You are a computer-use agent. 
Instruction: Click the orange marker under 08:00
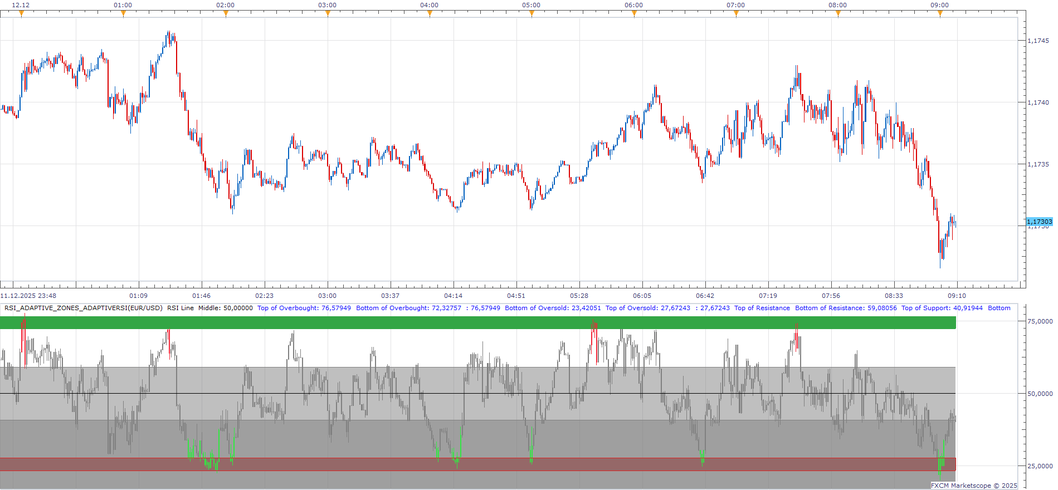[838, 13]
